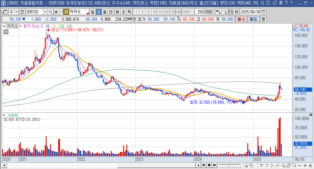Click the 250 candle count input field
This screenshot has width=314, height=169.
(200, 12)
